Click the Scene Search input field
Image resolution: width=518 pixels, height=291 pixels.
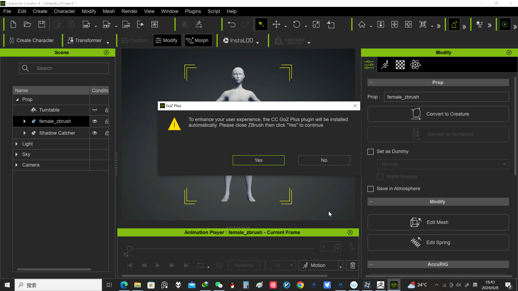(64, 68)
